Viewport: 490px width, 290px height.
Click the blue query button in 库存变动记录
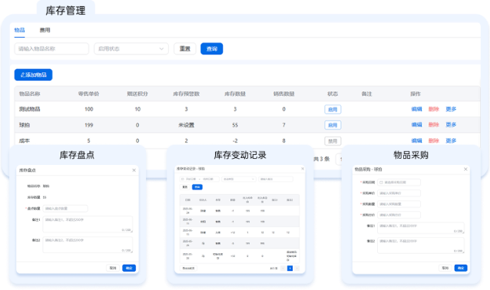[197, 187]
